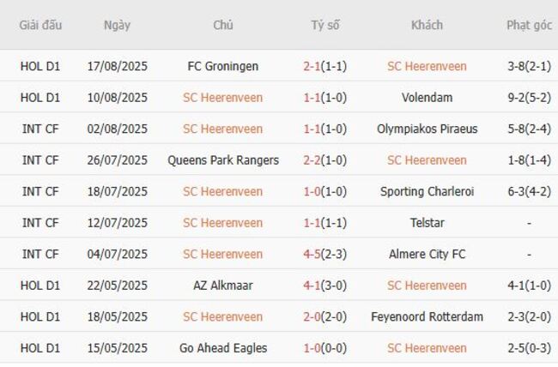
Task: Click the Queens Park Rangers home team
Action: [222, 160]
